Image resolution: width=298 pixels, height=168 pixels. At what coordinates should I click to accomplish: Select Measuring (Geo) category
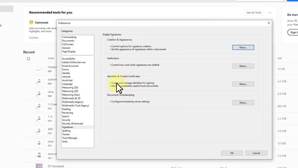[x=71, y=95]
